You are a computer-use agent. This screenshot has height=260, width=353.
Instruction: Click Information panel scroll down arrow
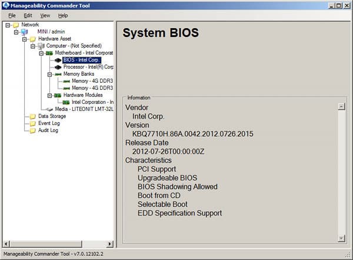pos(341,238)
